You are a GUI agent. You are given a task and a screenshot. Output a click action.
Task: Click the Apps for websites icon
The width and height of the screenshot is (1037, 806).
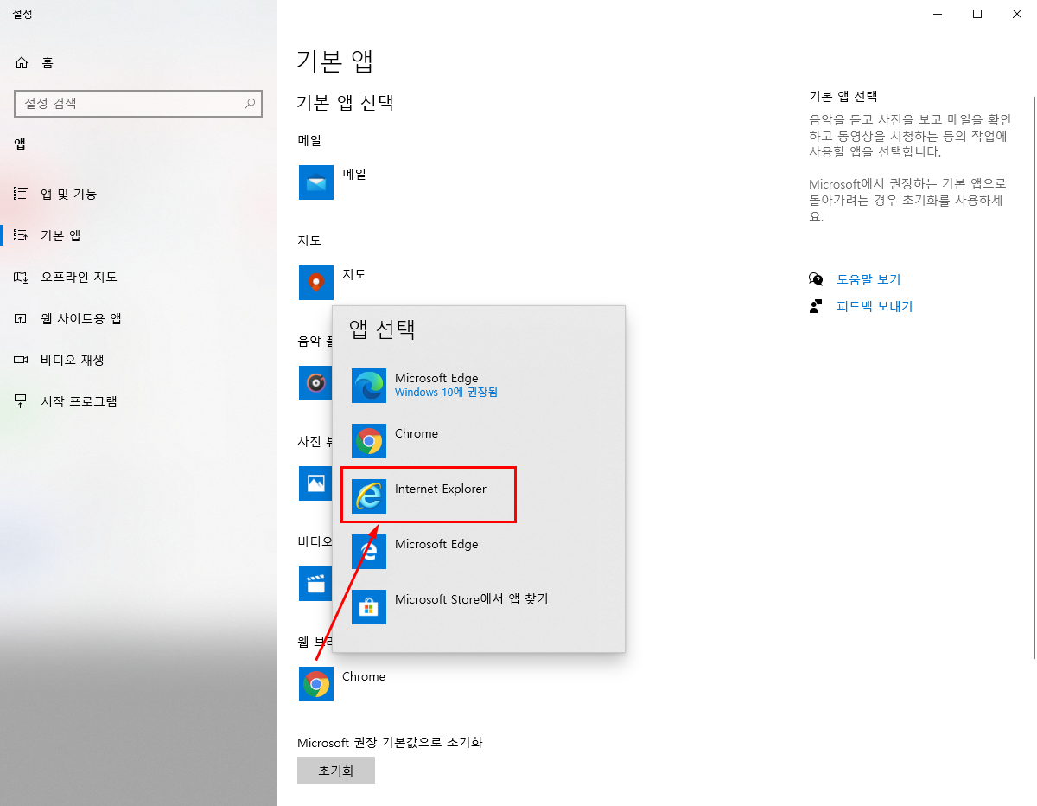click(x=22, y=318)
